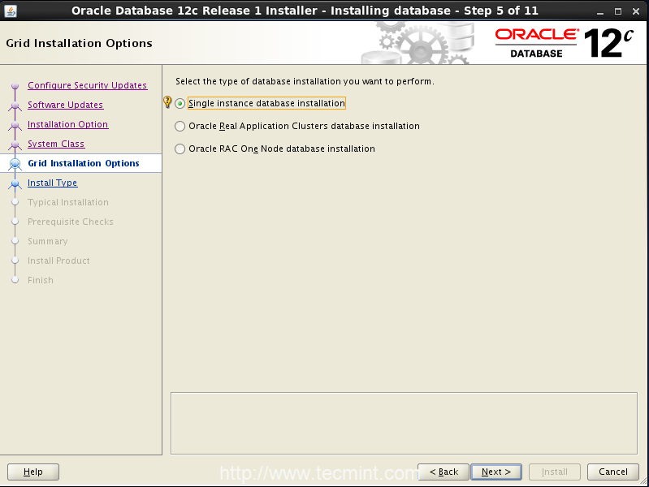Choose Oracle RAC One Node database installation
Image resolution: width=649 pixels, height=487 pixels.
tap(180, 149)
